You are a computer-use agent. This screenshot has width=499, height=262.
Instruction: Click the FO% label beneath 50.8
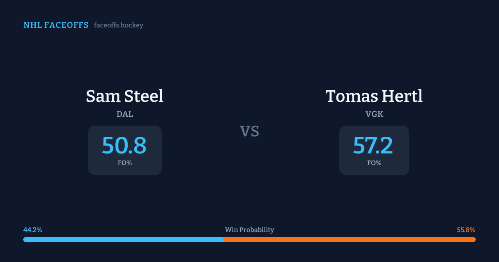[x=125, y=163]
